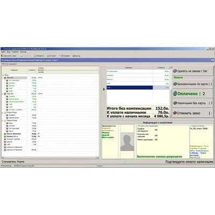Collapse the Обед №2 tree node
This screenshot has width=215, height=215.
pyautogui.click(x=3, y=94)
